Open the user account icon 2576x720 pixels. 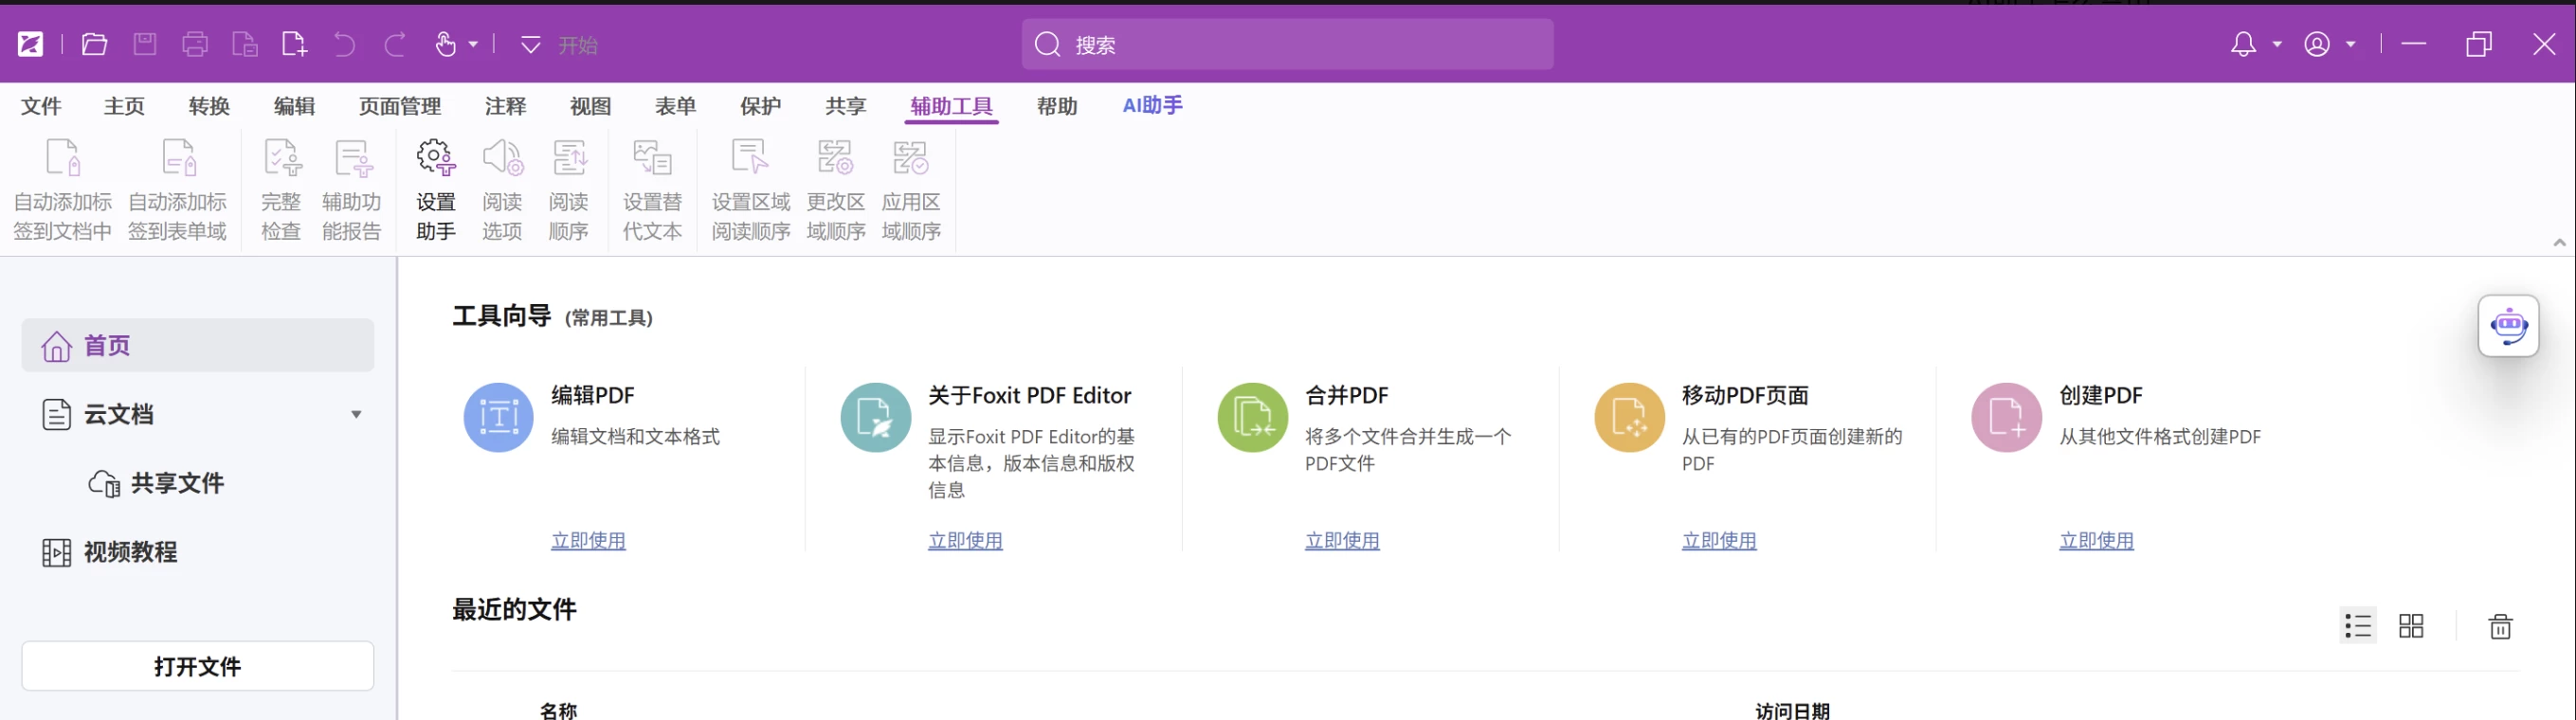(x=2317, y=44)
